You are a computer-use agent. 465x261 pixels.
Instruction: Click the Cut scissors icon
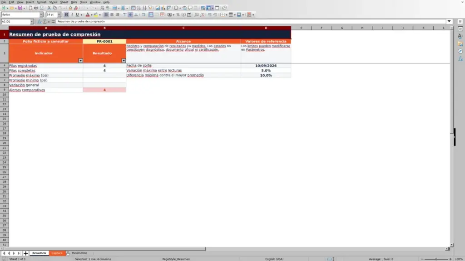[49, 8]
